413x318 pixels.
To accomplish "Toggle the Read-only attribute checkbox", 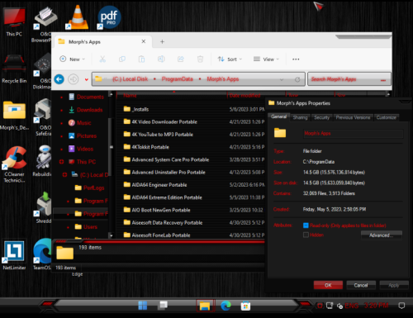I will click(306, 225).
